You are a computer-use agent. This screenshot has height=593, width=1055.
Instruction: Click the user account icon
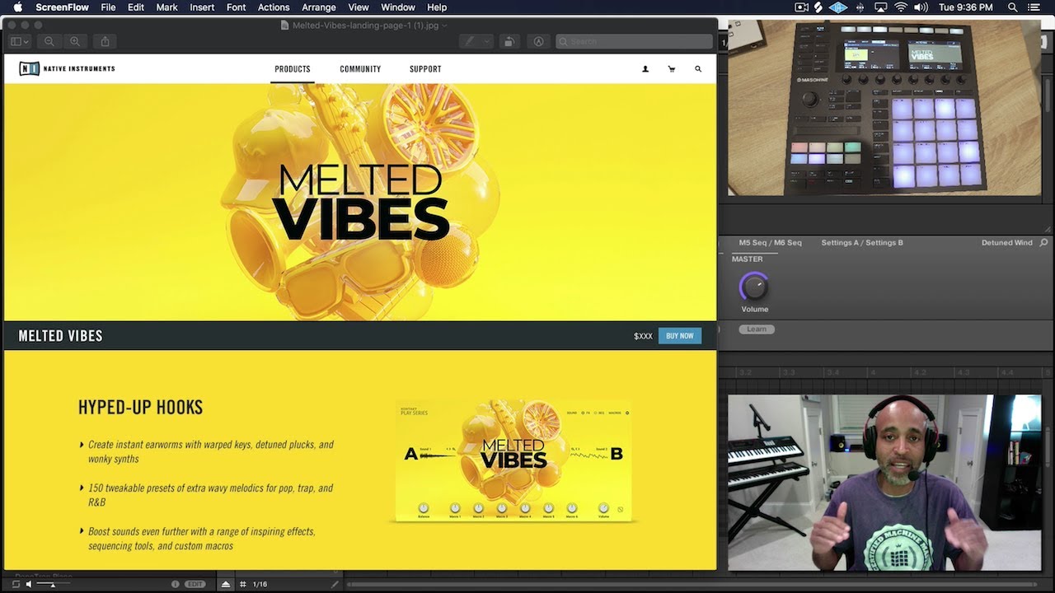[645, 69]
